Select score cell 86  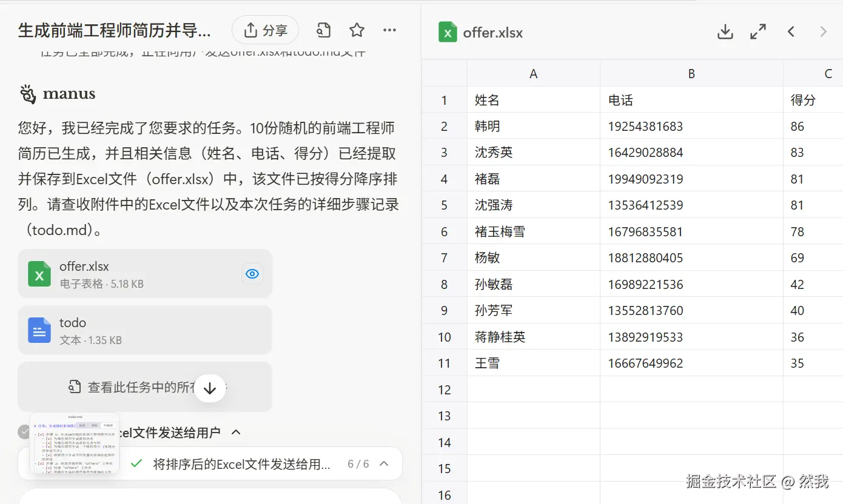point(813,127)
